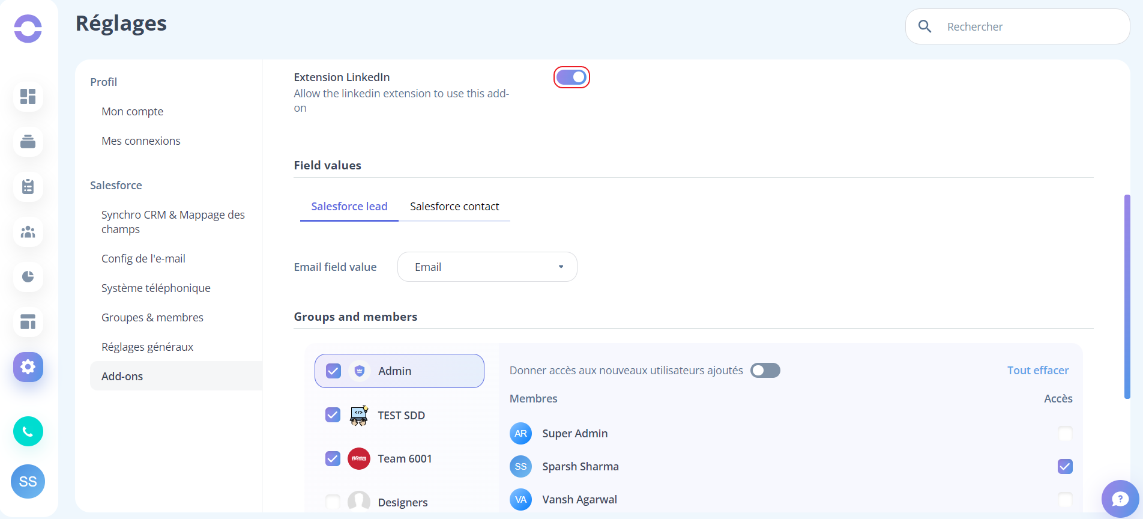The image size is (1143, 519).
Task: Uncheck the TEST SDD checkbox
Action: point(333,415)
